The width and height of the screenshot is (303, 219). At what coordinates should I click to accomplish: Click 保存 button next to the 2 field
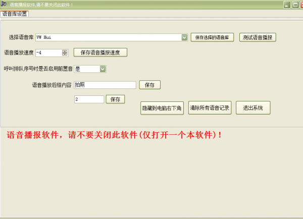tap(115, 99)
